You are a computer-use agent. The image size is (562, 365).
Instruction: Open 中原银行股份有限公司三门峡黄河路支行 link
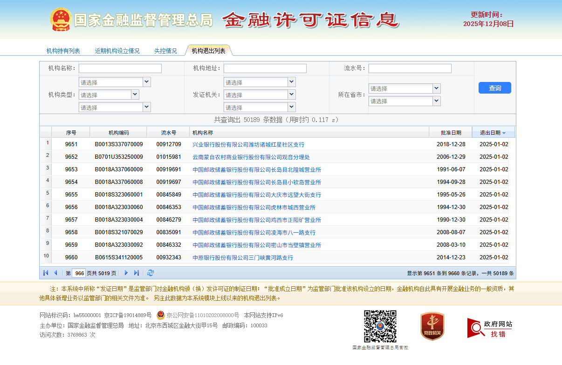(x=243, y=257)
